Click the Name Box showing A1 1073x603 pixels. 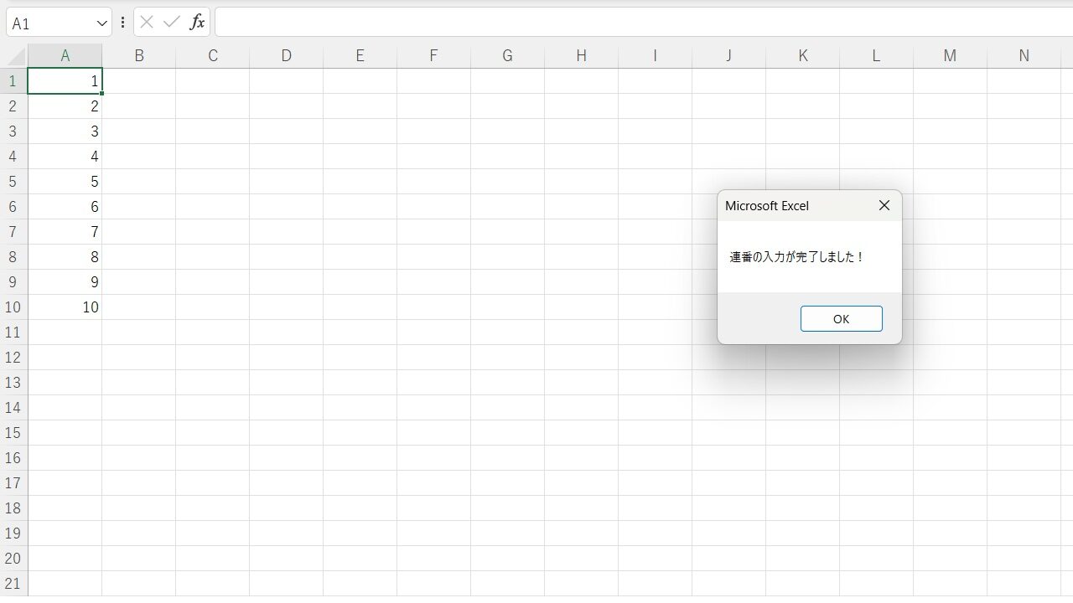coord(49,23)
